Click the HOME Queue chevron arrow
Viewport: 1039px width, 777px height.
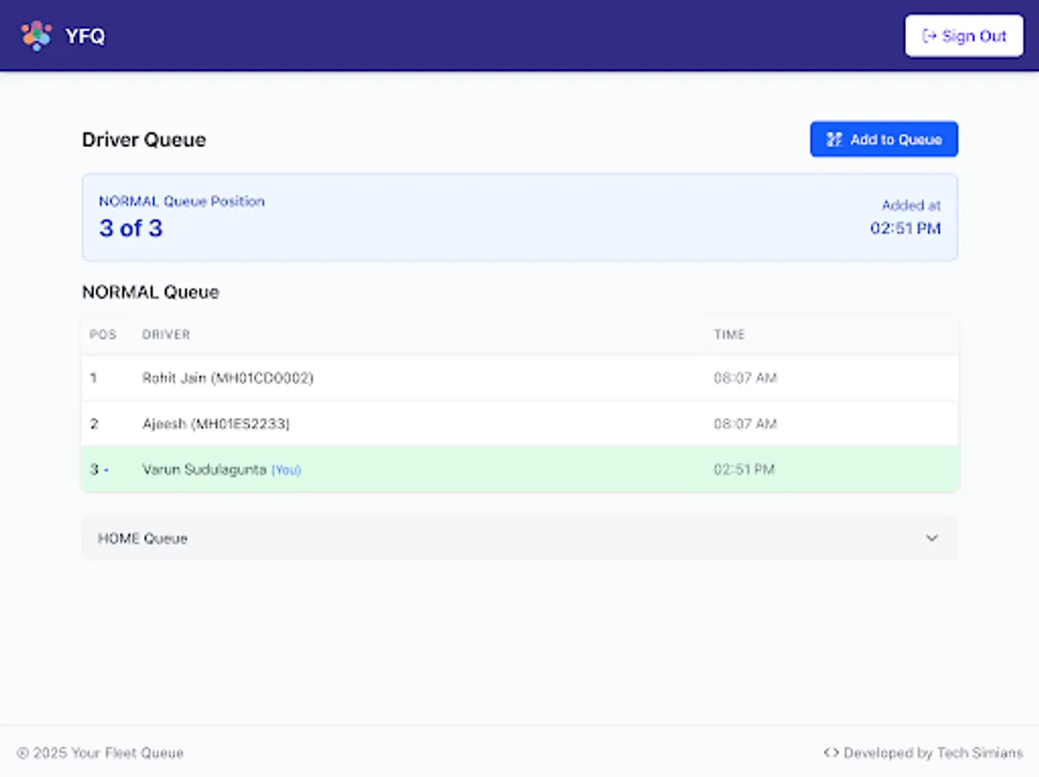[932, 538]
